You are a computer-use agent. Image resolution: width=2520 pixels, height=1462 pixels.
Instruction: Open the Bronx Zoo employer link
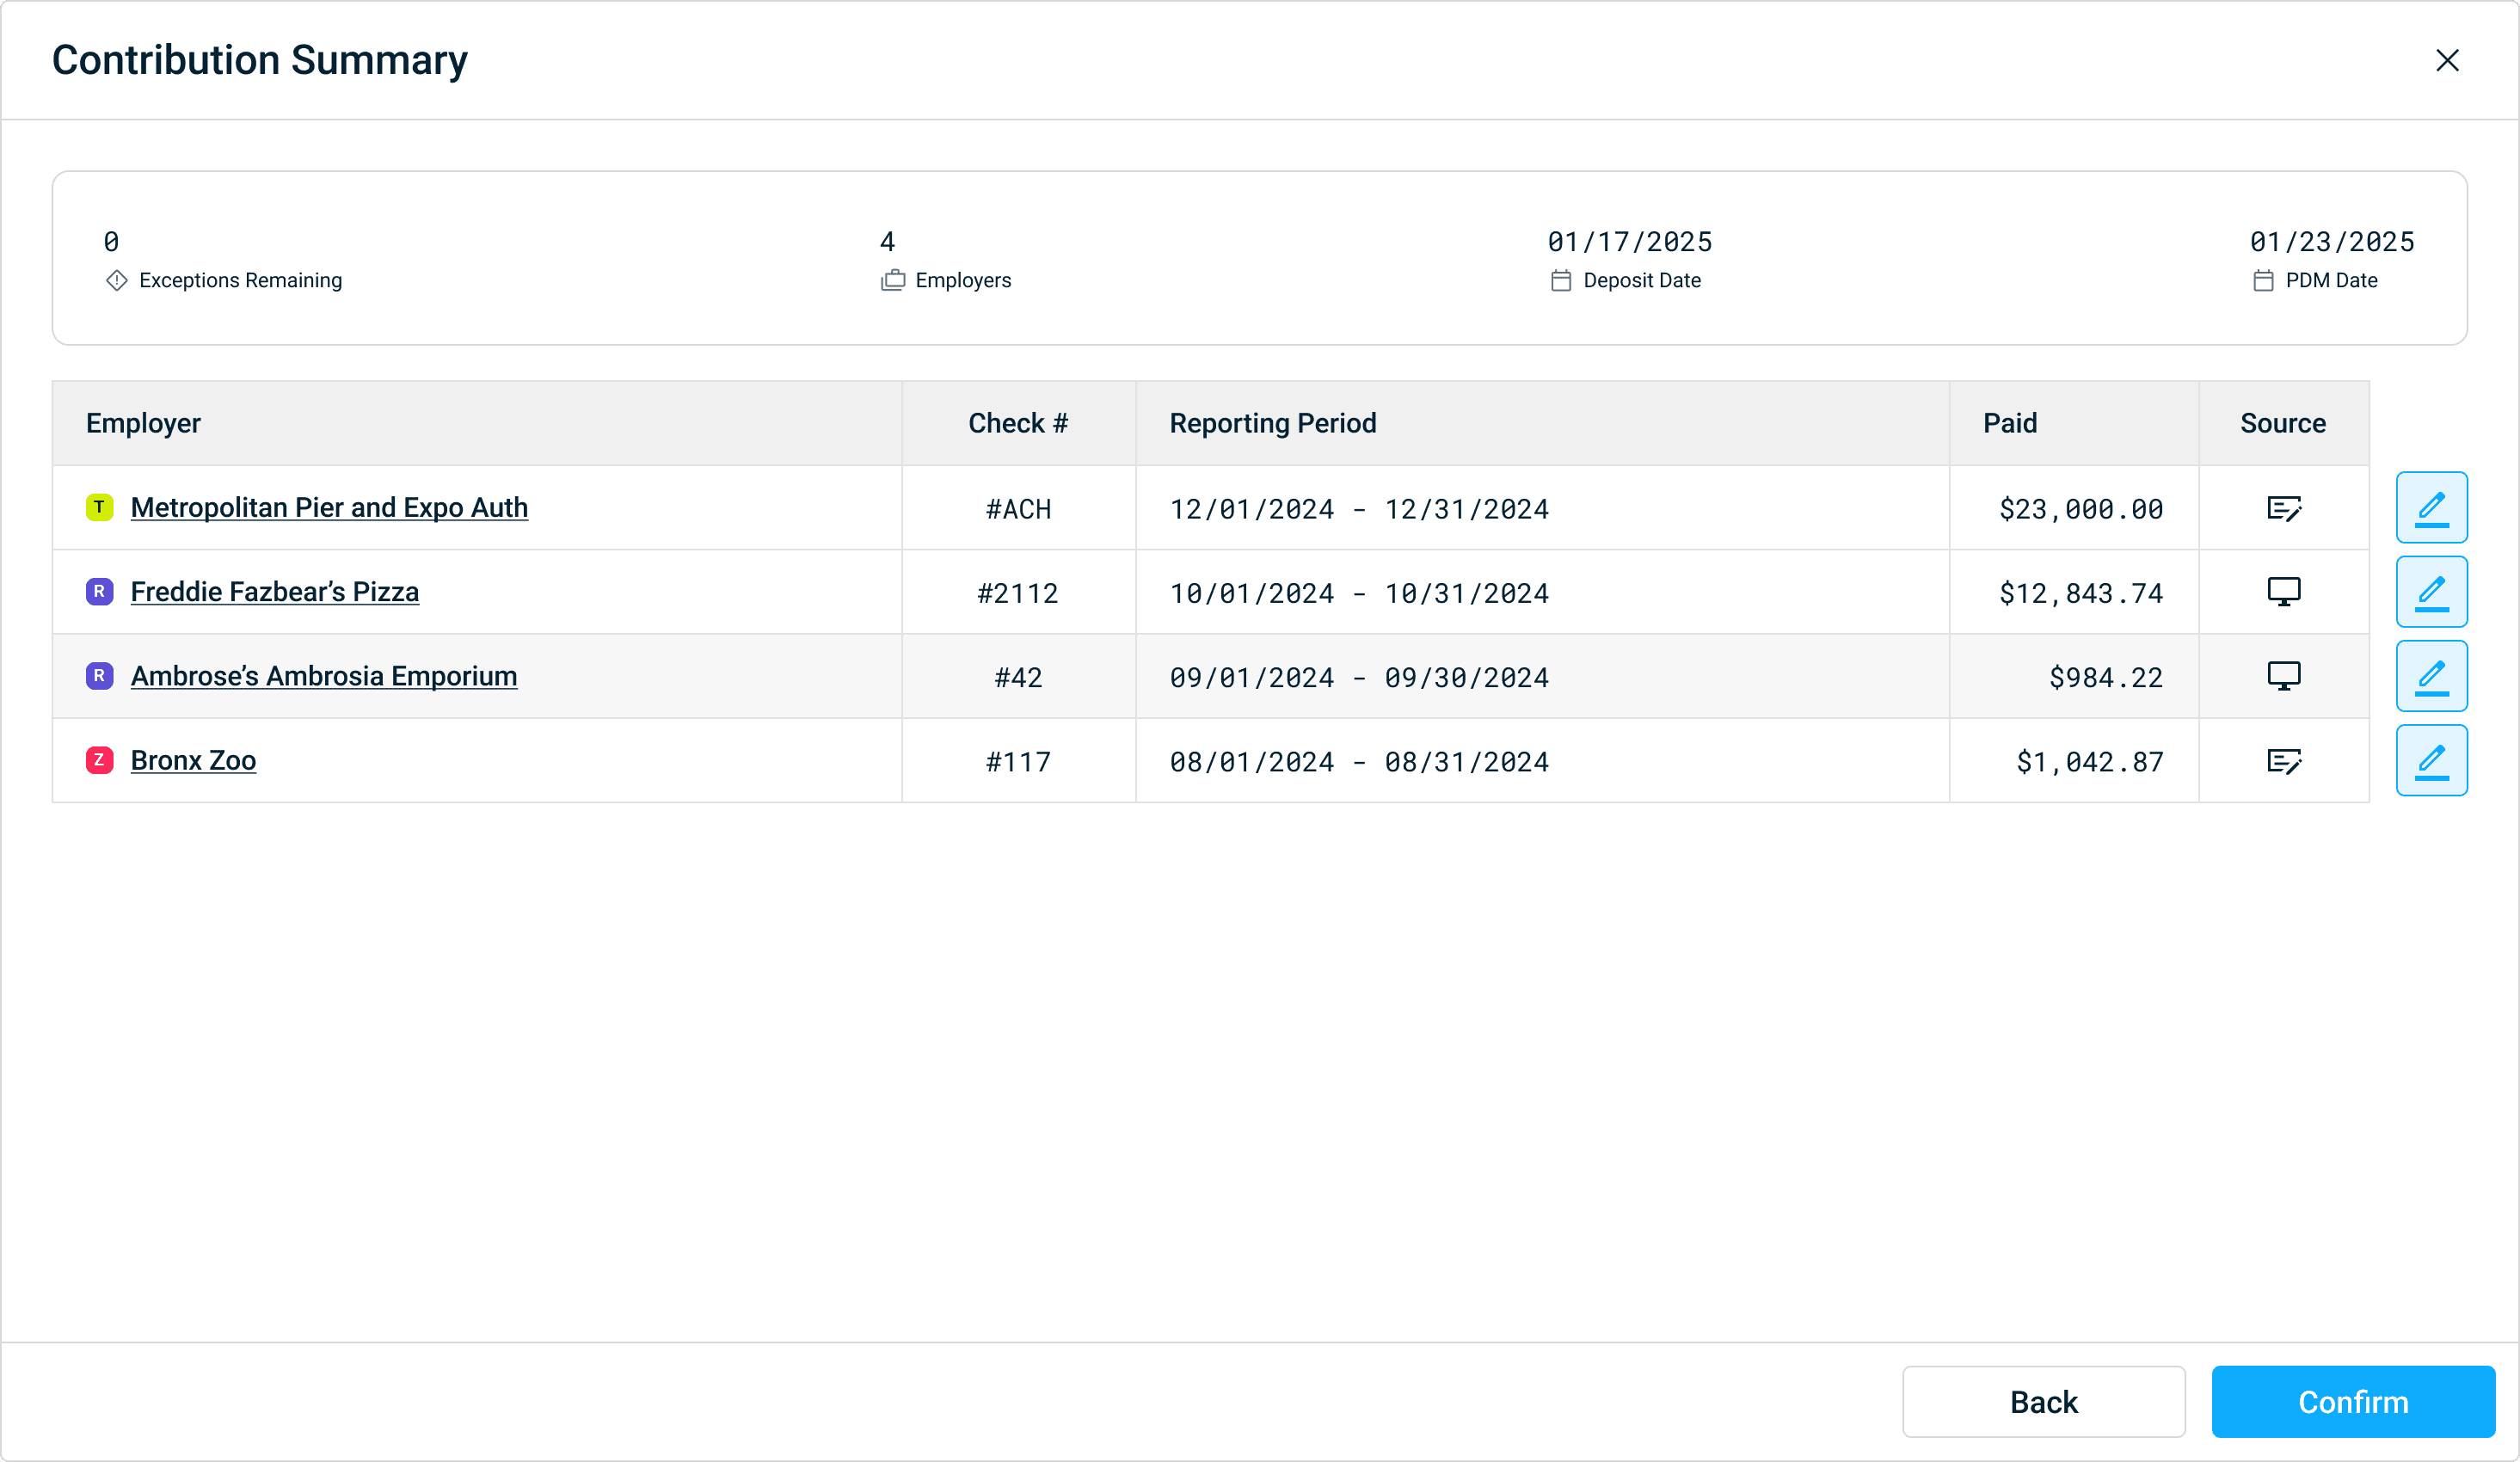pyautogui.click(x=193, y=760)
